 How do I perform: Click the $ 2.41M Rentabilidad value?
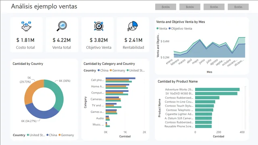tap(133, 40)
